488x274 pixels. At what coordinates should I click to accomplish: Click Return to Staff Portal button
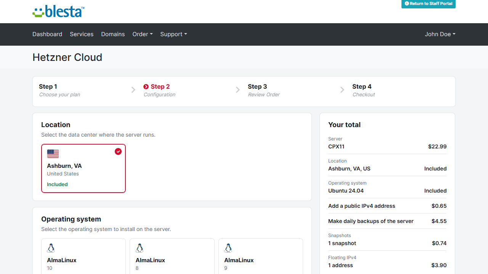(429, 4)
